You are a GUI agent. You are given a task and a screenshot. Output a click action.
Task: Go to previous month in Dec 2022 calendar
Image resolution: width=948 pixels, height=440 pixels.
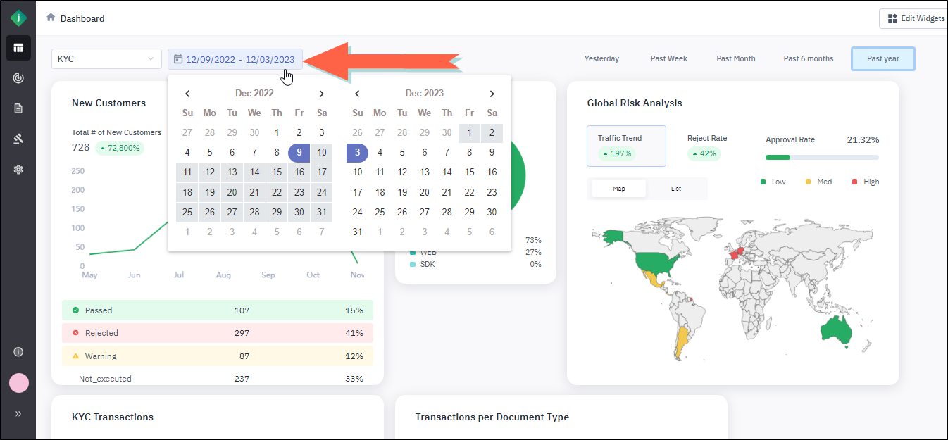point(187,94)
